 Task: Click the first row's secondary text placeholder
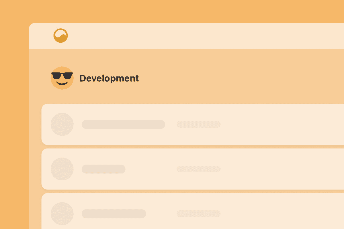coord(198,124)
